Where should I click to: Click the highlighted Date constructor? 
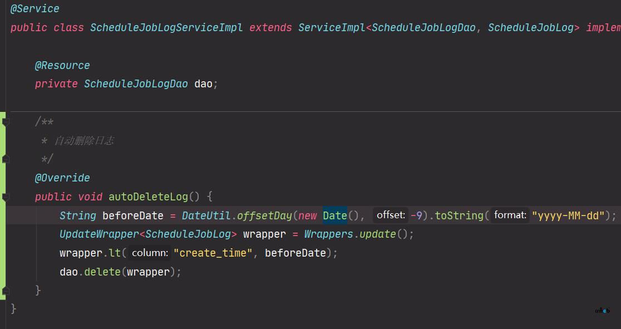334,215
